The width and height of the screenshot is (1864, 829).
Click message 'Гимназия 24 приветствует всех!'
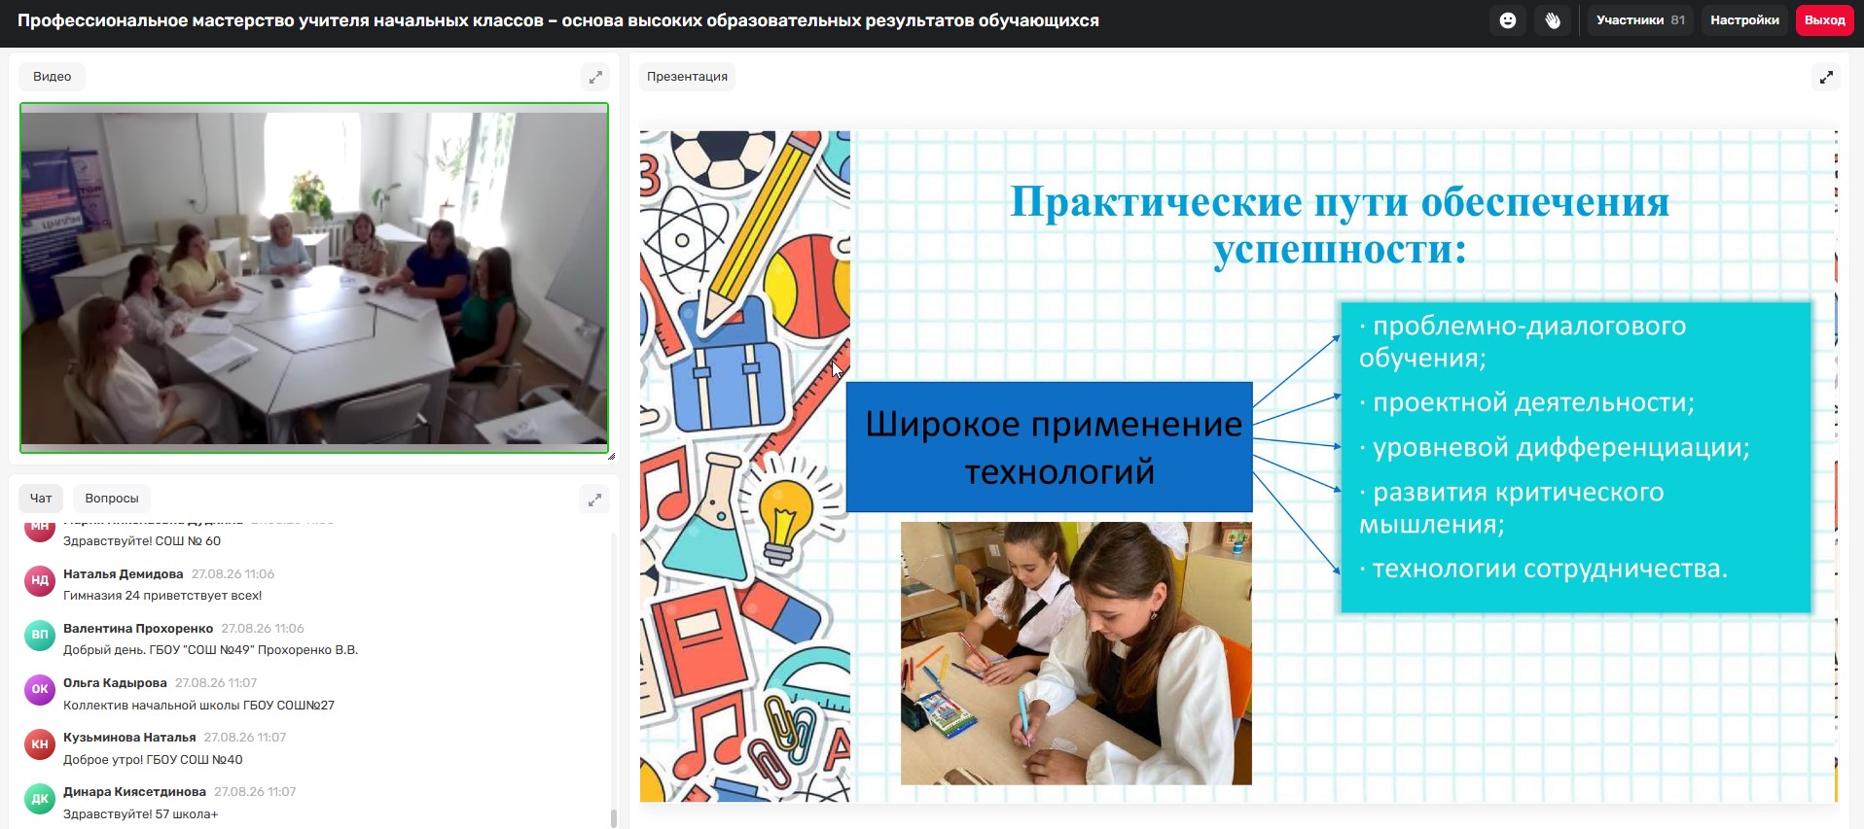tap(162, 596)
